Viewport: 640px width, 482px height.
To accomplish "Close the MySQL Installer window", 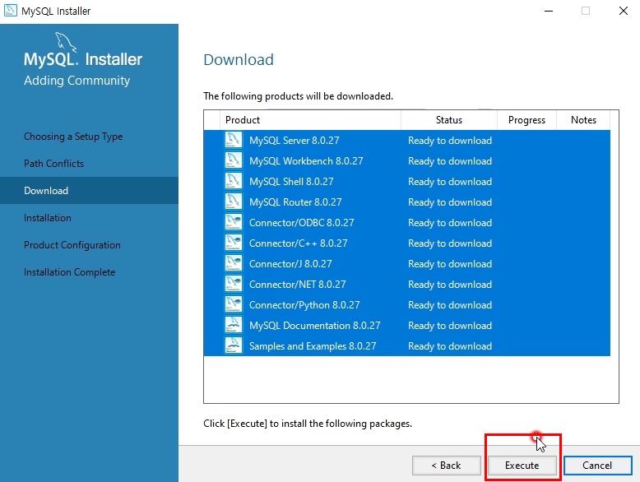I will pos(624,11).
